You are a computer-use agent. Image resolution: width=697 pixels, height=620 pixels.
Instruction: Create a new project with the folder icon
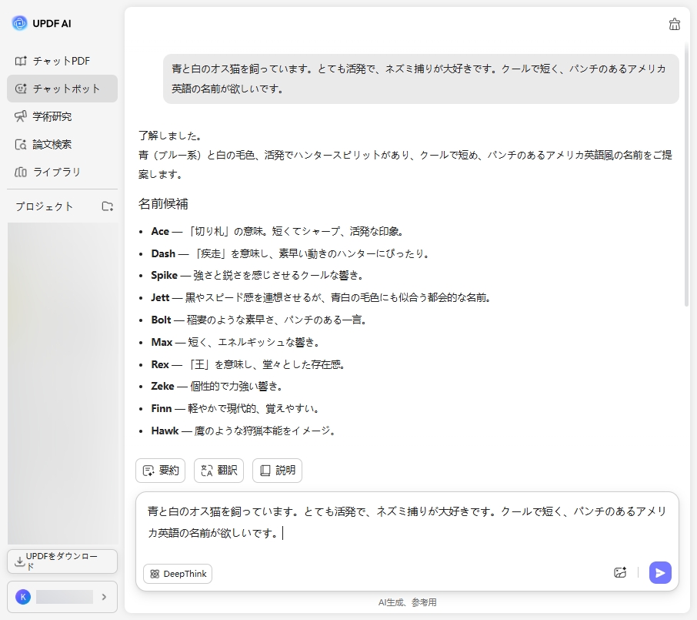pyautogui.click(x=108, y=206)
